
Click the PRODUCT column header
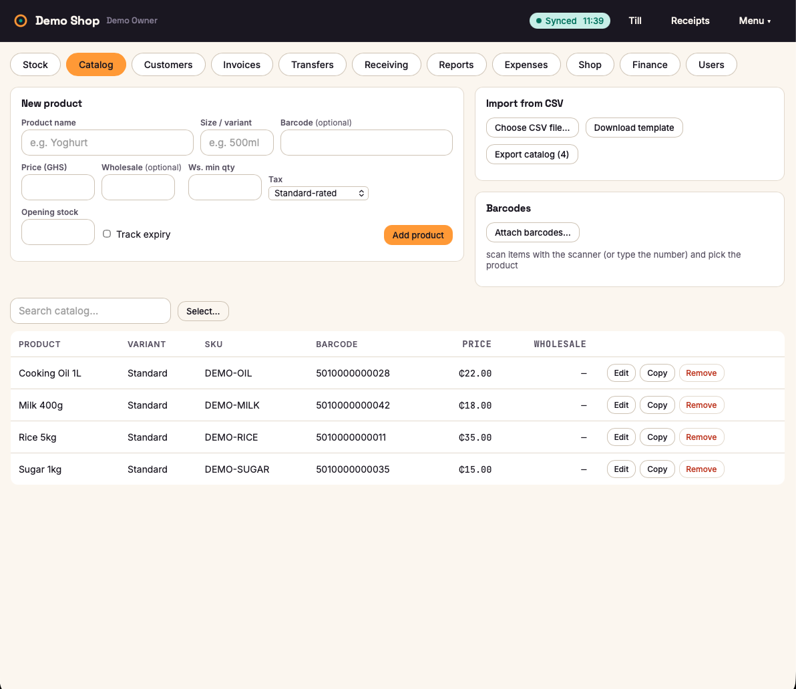tap(39, 344)
